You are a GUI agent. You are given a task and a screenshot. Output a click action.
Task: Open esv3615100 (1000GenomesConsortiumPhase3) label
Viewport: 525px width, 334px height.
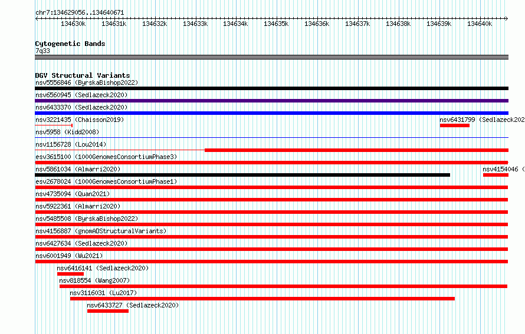click(106, 157)
